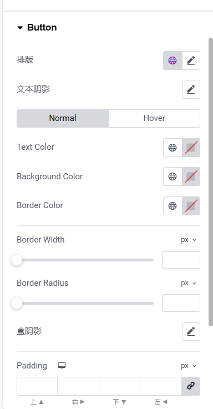This screenshot has height=409, width=213.
Task: Collapse the Button section
Action: tap(37, 27)
